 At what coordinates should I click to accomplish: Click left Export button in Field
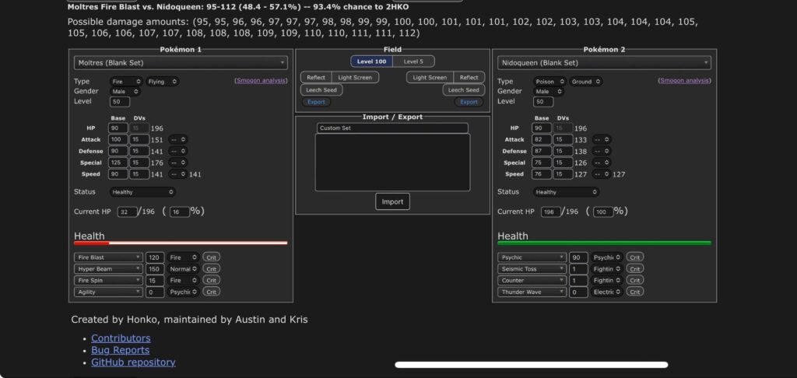pyautogui.click(x=316, y=102)
